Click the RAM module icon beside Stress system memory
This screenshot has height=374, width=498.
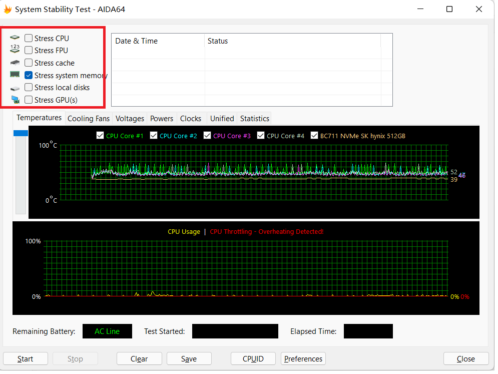coord(15,75)
